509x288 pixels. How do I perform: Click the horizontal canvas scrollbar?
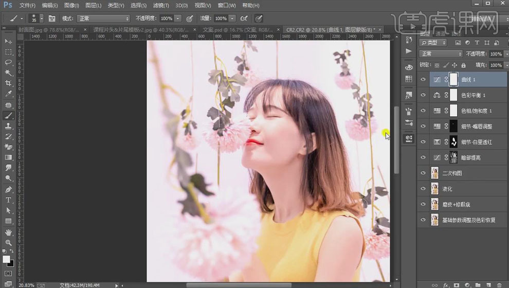(x=239, y=285)
